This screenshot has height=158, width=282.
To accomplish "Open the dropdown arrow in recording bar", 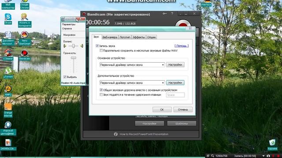I will (263, 156).
